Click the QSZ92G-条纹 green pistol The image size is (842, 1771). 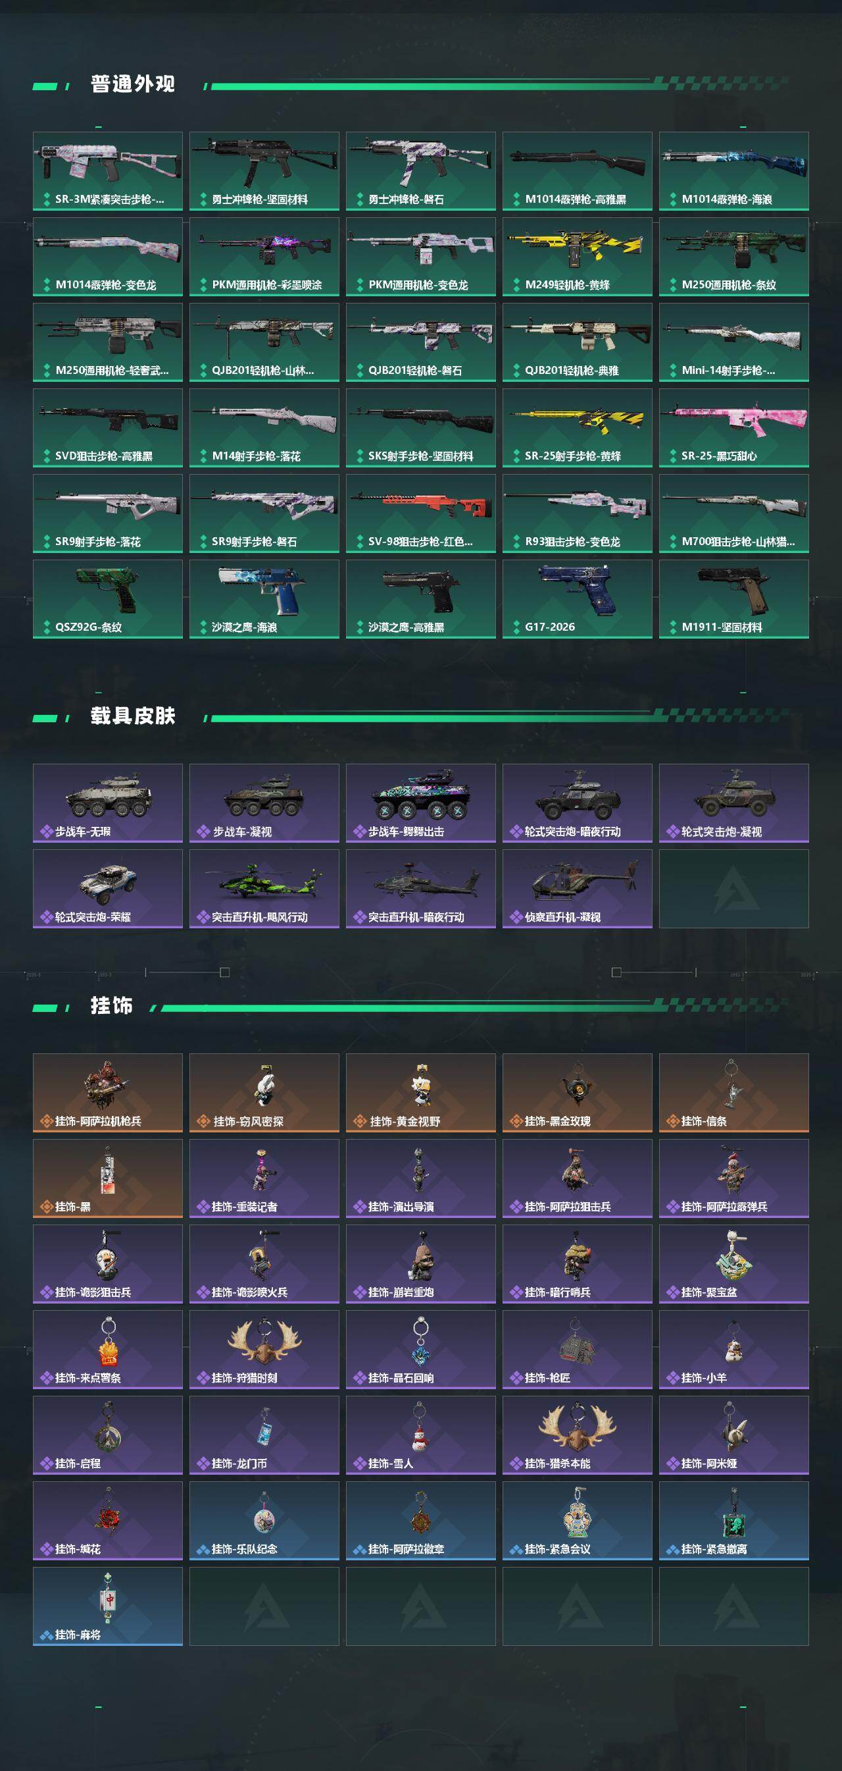pos(107,599)
